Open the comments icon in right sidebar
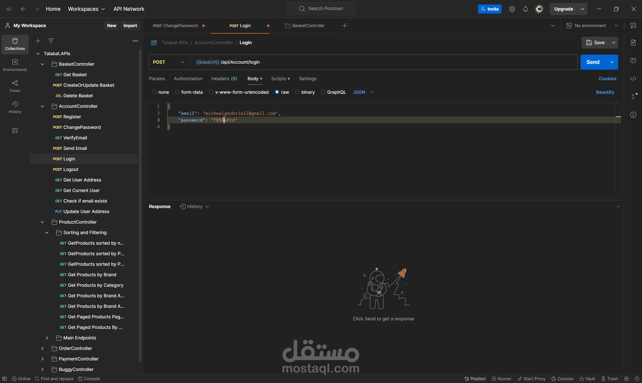The image size is (642, 383). click(x=633, y=61)
